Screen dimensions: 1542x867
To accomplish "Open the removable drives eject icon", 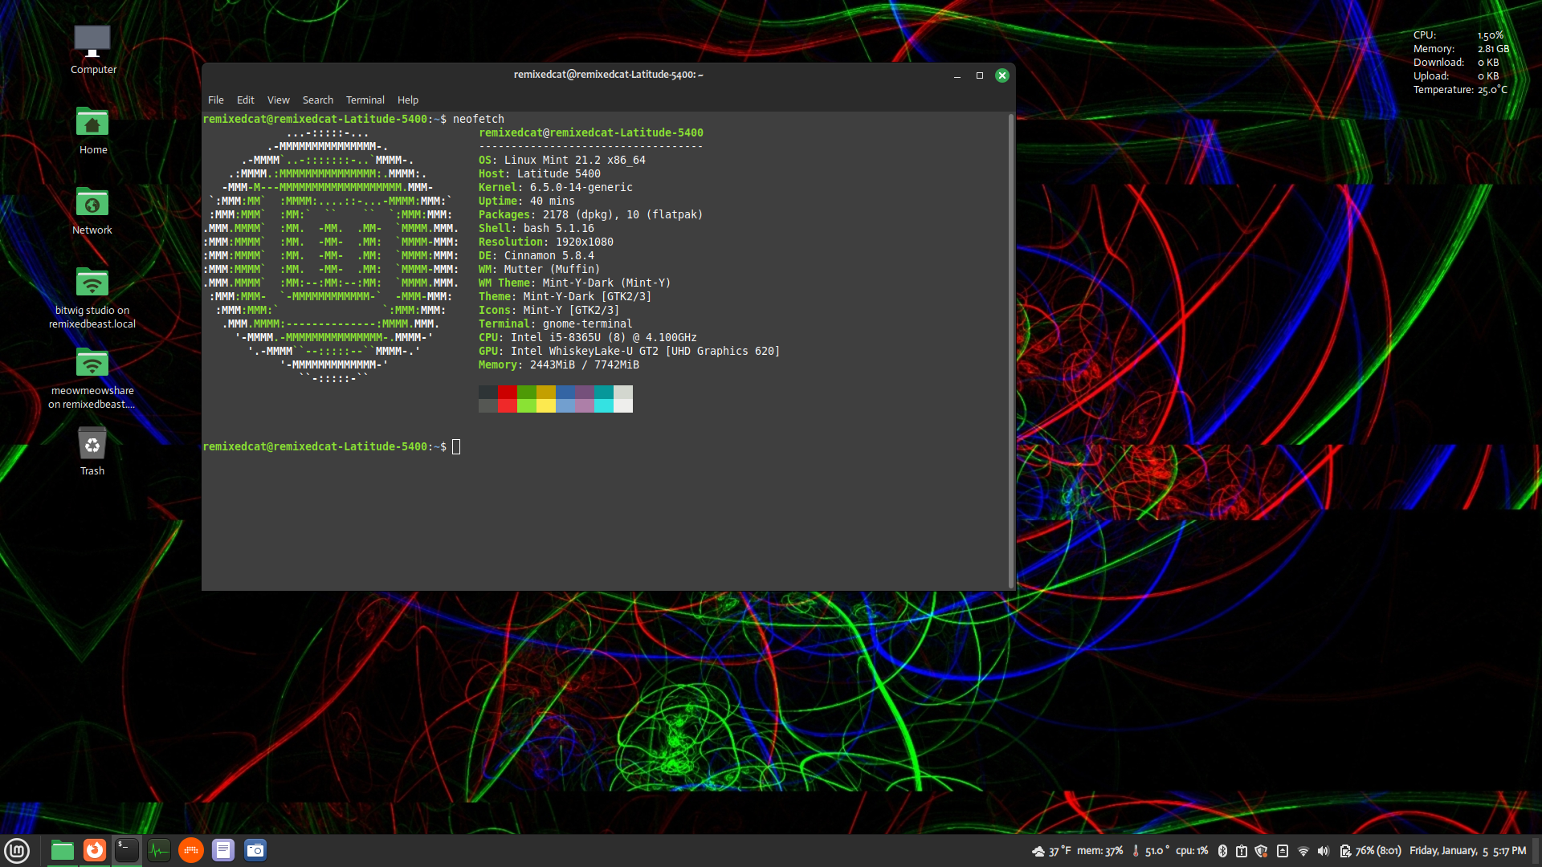I will point(1283,851).
